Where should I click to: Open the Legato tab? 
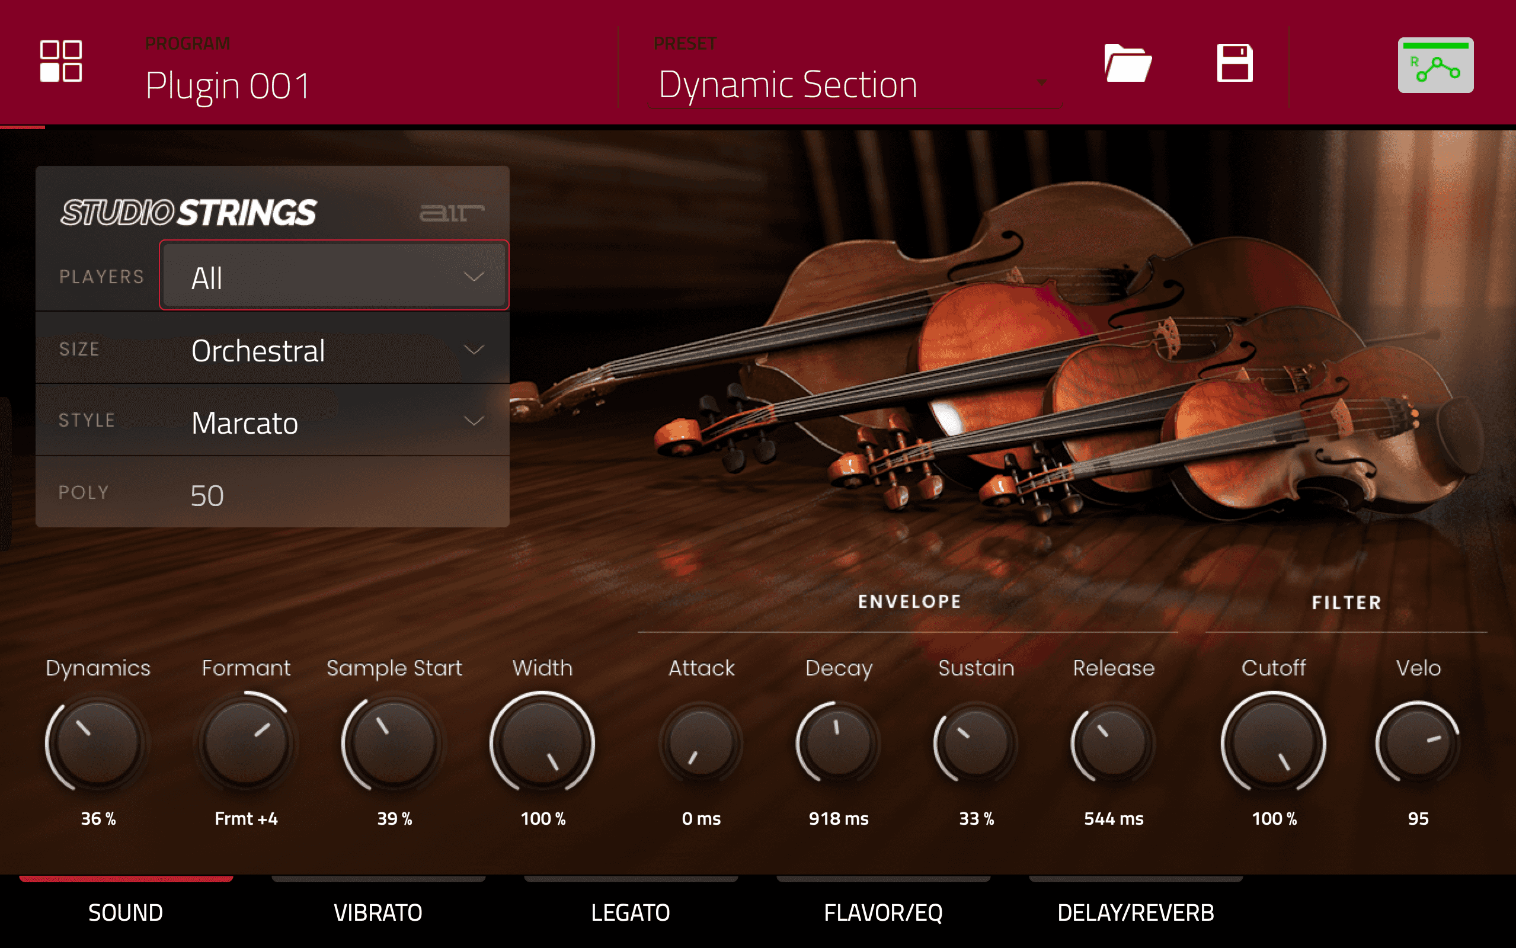630,912
